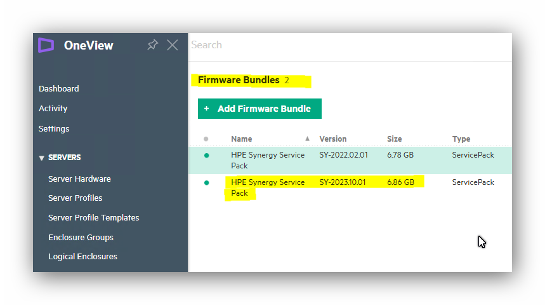Focus the Search input field
Viewport: 545px width, 305px height.
pos(350,45)
